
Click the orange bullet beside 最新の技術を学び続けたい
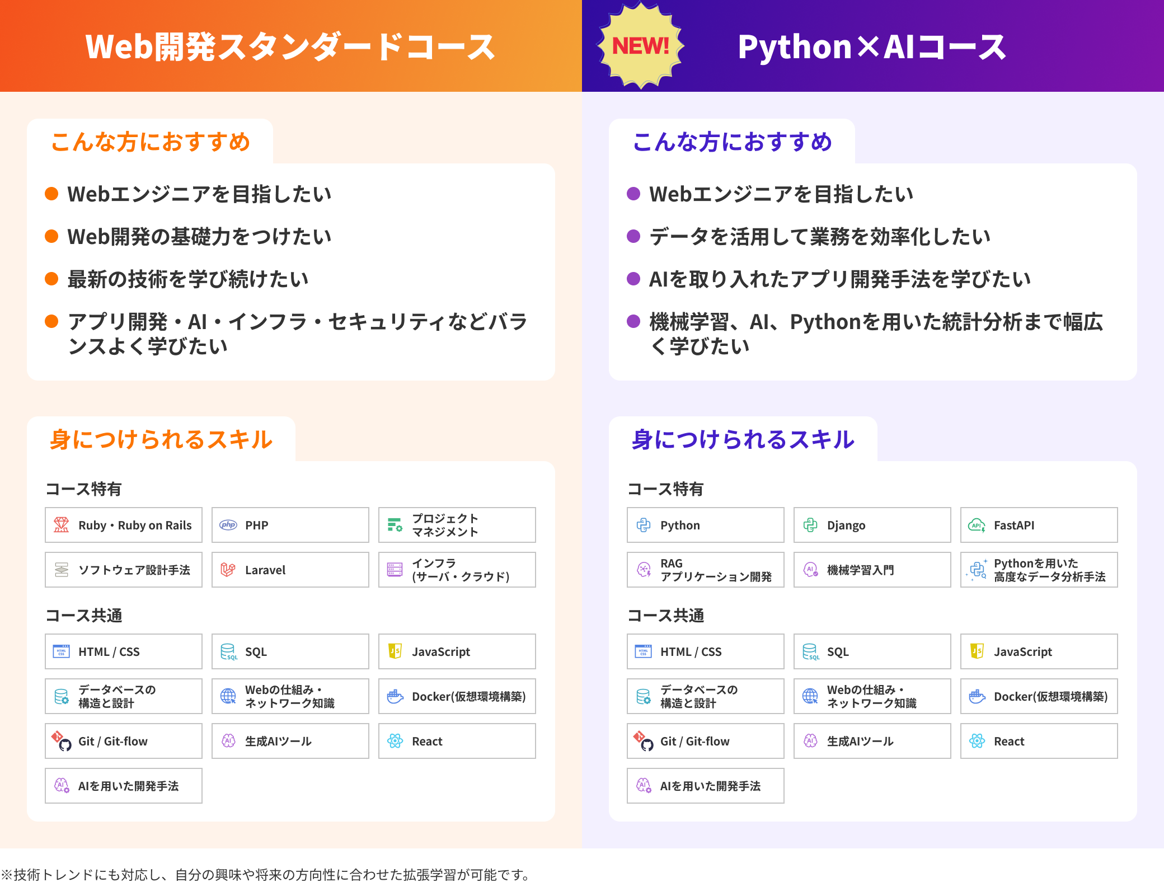[51, 279]
